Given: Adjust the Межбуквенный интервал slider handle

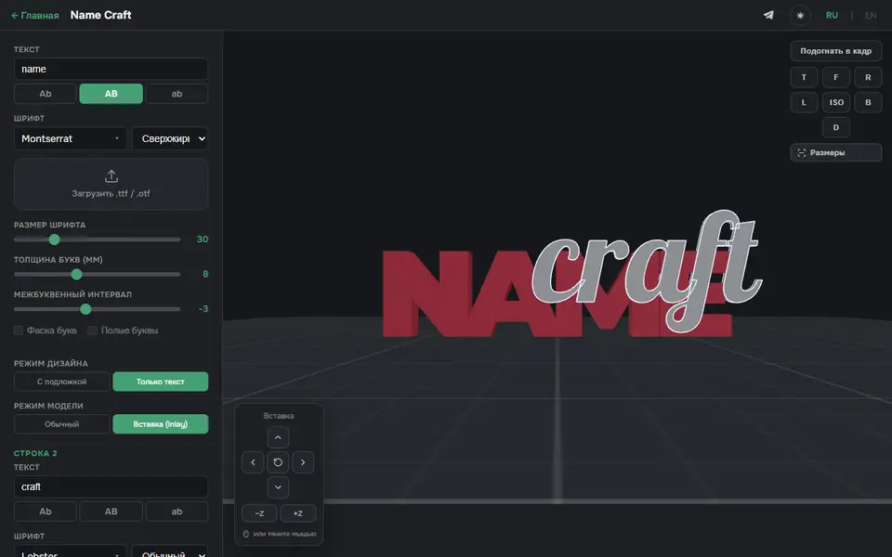Looking at the screenshot, I should tap(85, 309).
